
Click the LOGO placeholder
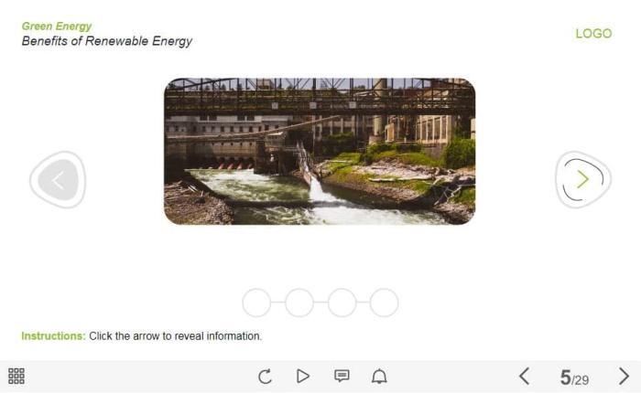(593, 34)
